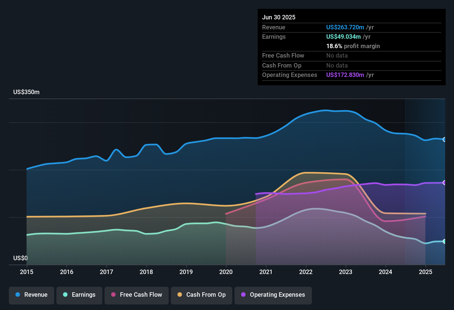Select 2025 on the time axis
The height and width of the screenshot is (310, 454).
[x=425, y=272]
